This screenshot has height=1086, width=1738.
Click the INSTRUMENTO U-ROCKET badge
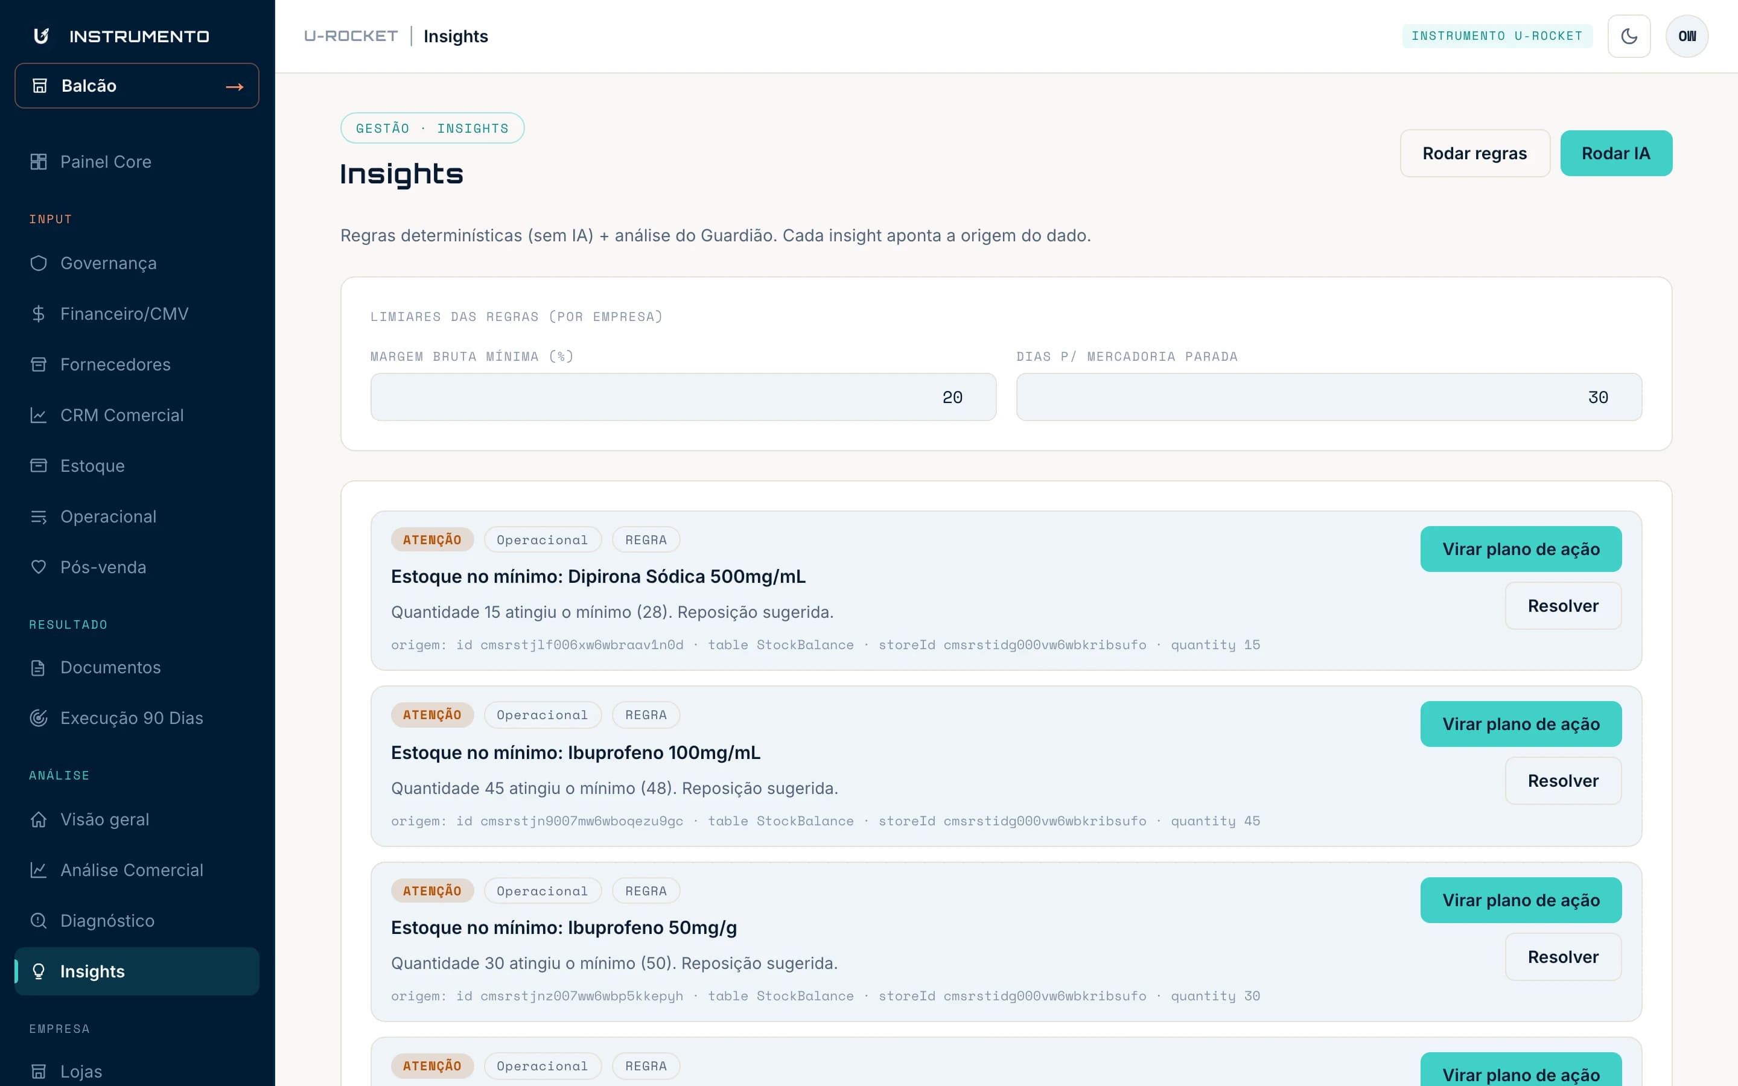[x=1497, y=36]
